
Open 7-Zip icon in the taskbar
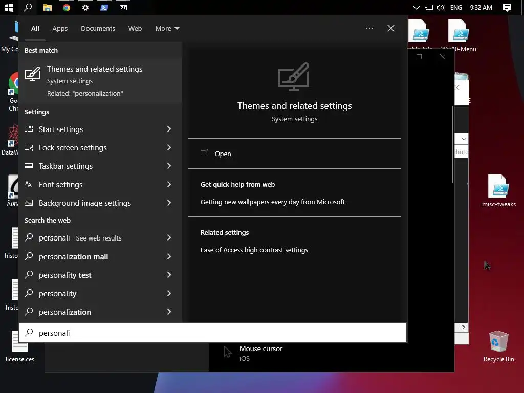123,7
